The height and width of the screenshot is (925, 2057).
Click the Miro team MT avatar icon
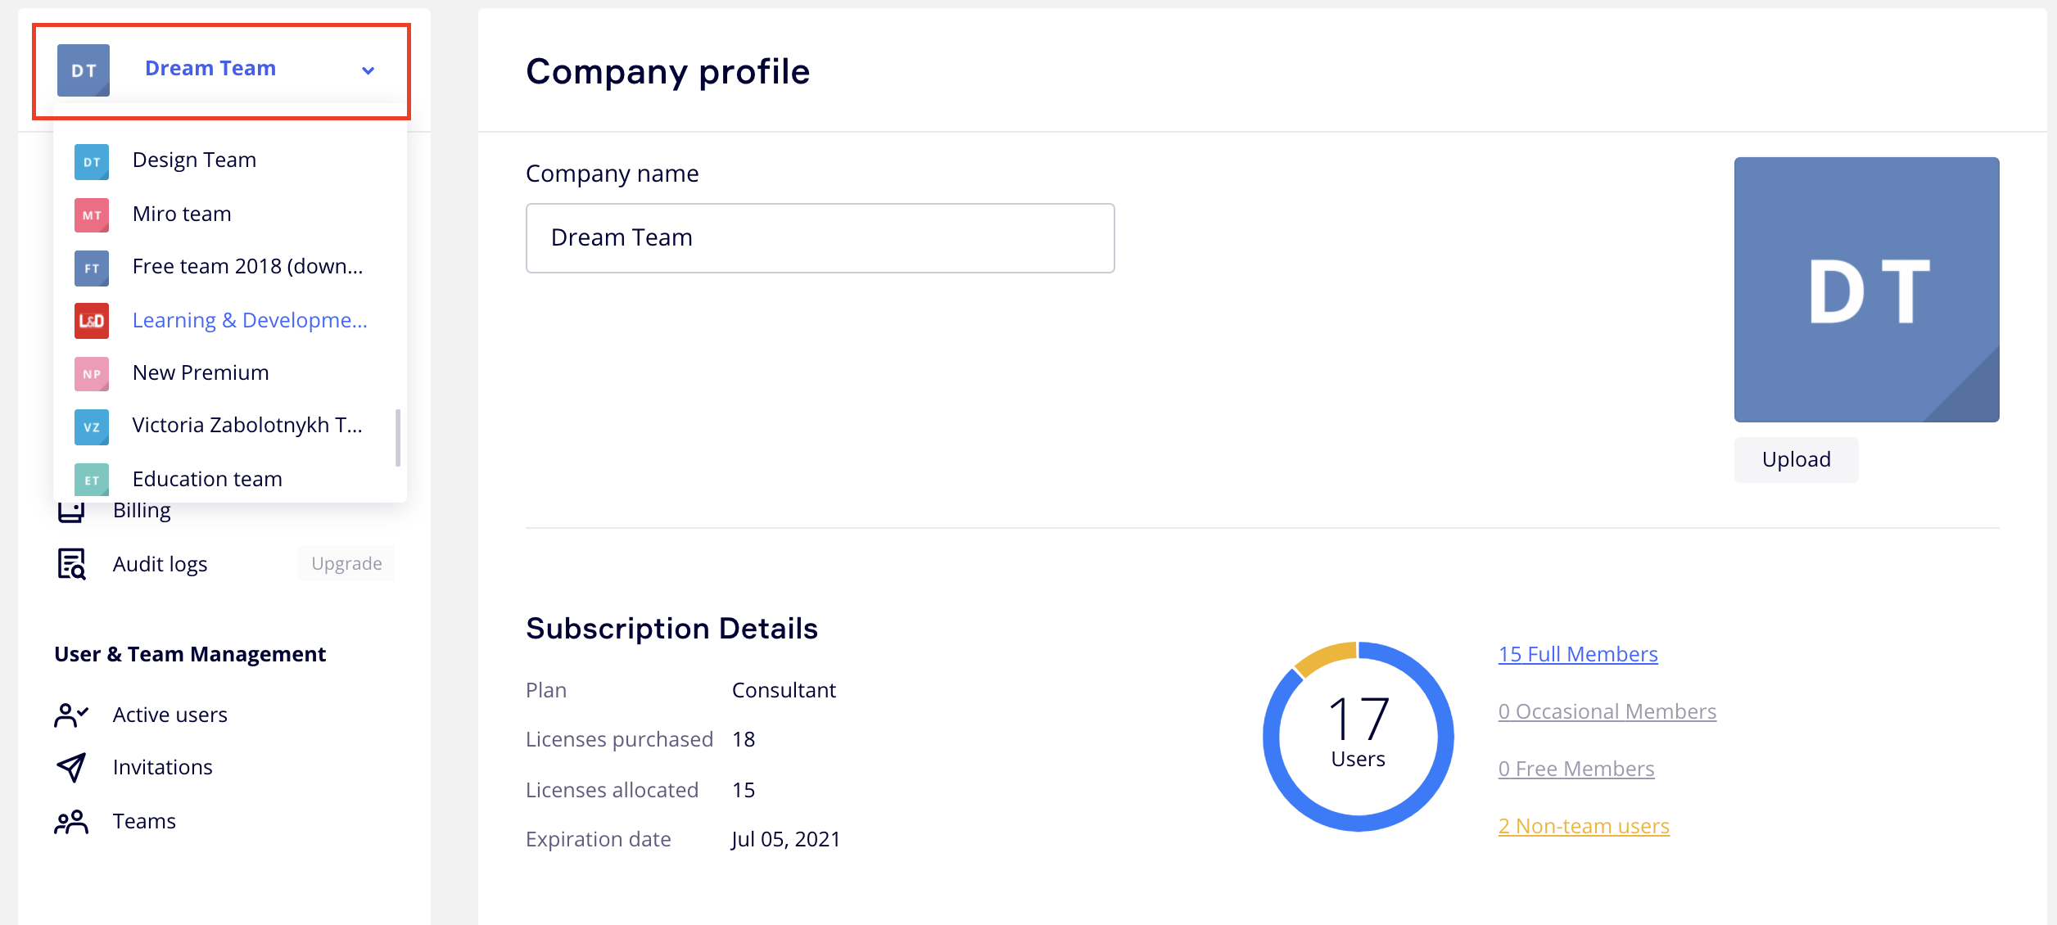(92, 214)
